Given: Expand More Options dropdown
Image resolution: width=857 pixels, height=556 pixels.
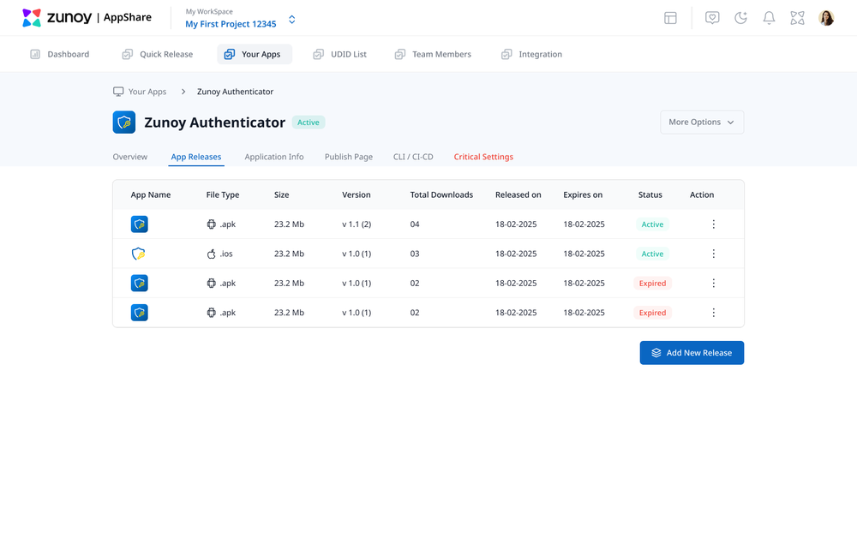Looking at the screenshot, I should (x=702, y=123).
